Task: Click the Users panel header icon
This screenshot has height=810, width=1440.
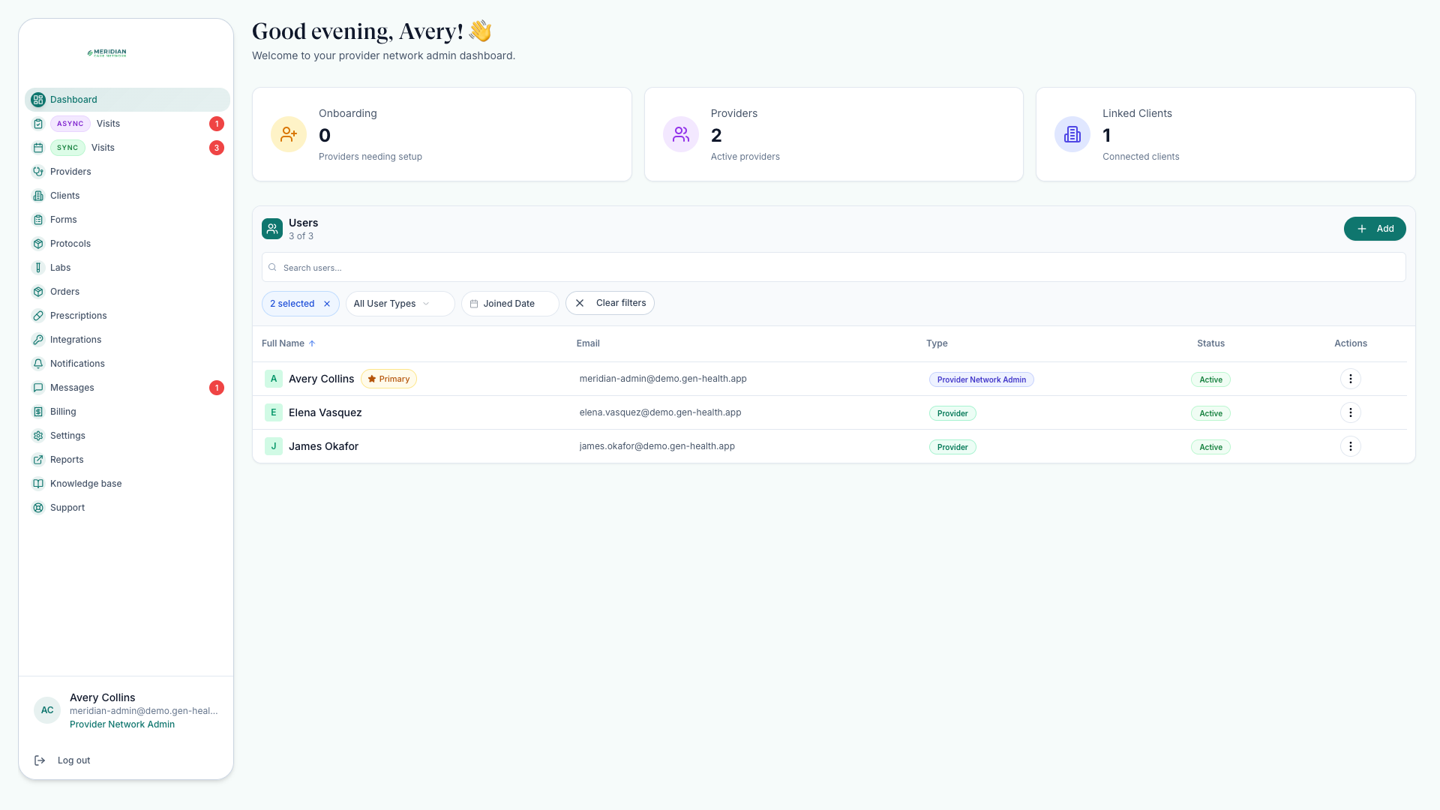Action: [x=272, y=229]
